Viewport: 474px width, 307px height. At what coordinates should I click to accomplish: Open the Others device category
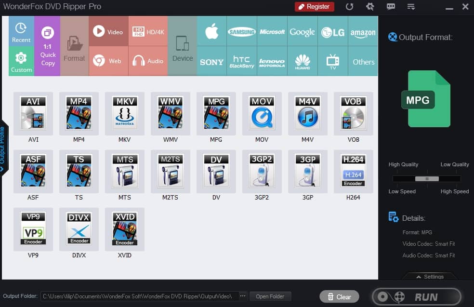(x=363, y=61)
